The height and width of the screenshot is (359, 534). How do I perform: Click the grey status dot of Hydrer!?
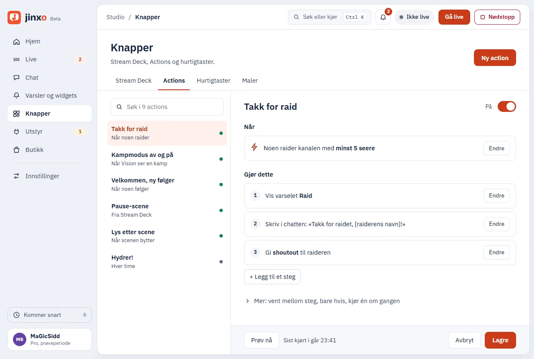coord(221,262)
